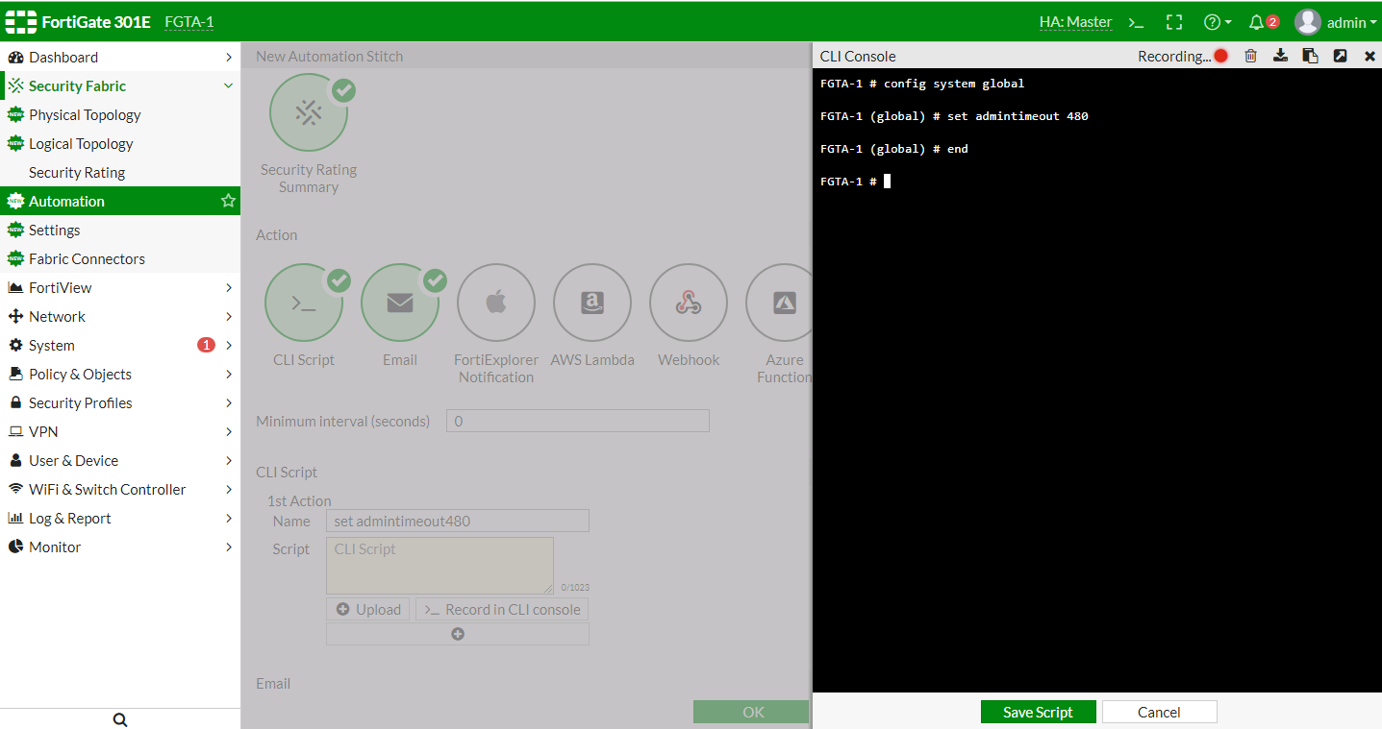This screenshot has width=1382, height=729.
Task: Toggle the Email action icon
Action: 400,303
